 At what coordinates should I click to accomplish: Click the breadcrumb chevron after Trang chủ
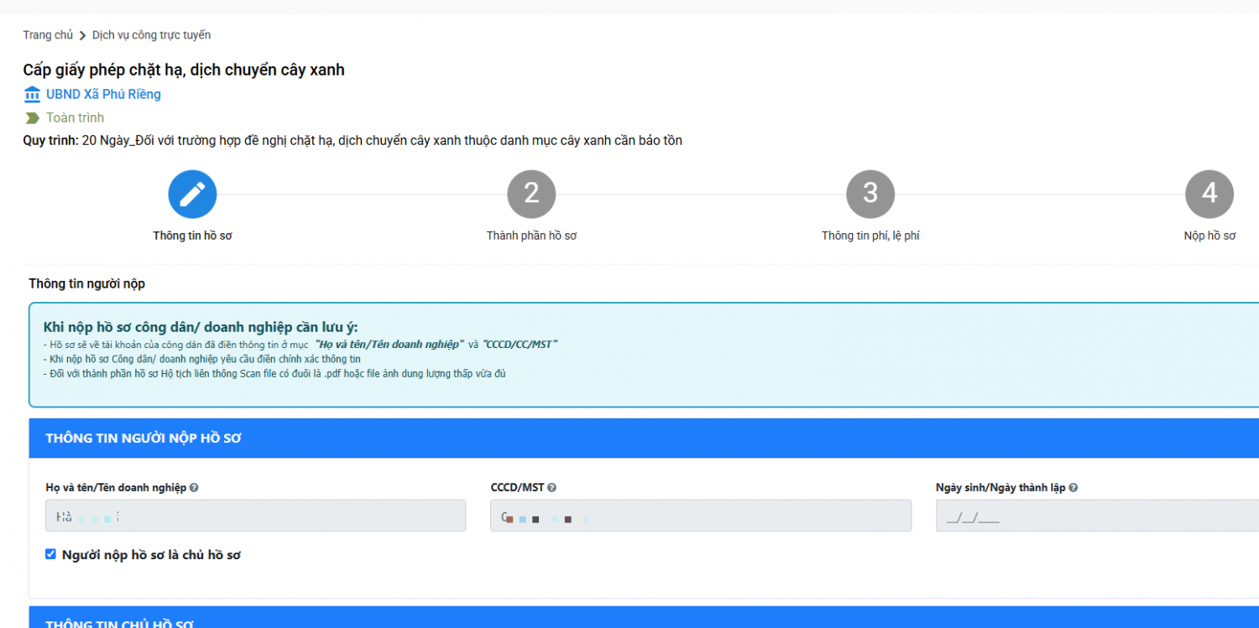click(x=82, y=35)
